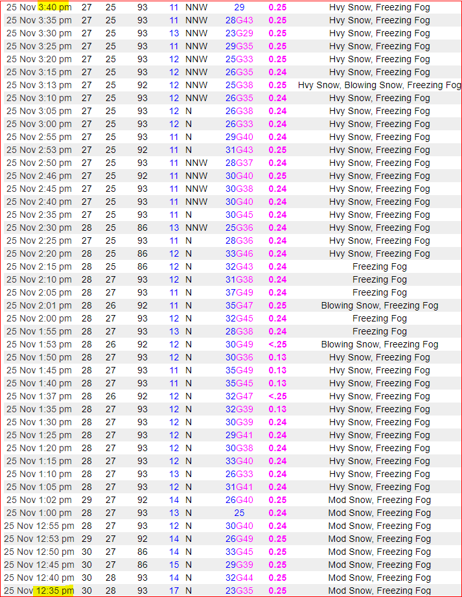Select '30G38' in the 2:45 pm row
The image size is (462, 597).
[x=239, y=189]
